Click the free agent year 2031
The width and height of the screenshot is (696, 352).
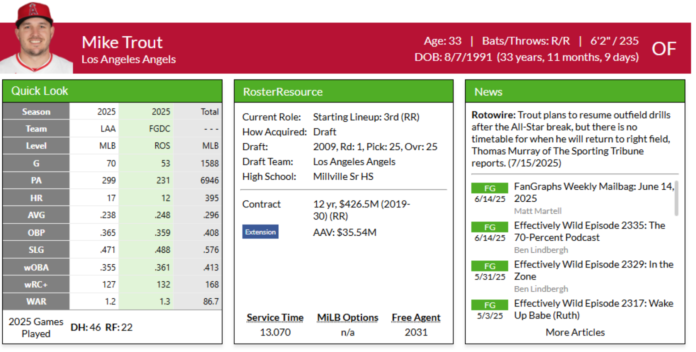pos(416,332)
